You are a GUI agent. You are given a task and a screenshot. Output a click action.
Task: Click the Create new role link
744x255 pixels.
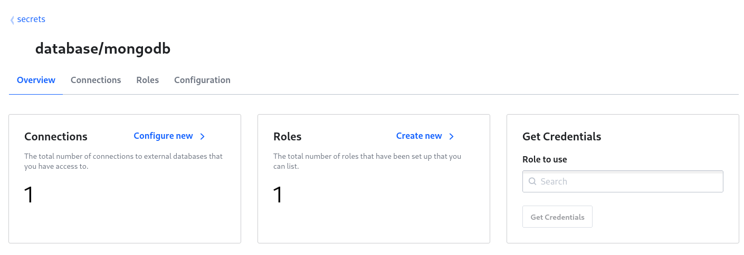pyautogui.click(x=419, y=136)
